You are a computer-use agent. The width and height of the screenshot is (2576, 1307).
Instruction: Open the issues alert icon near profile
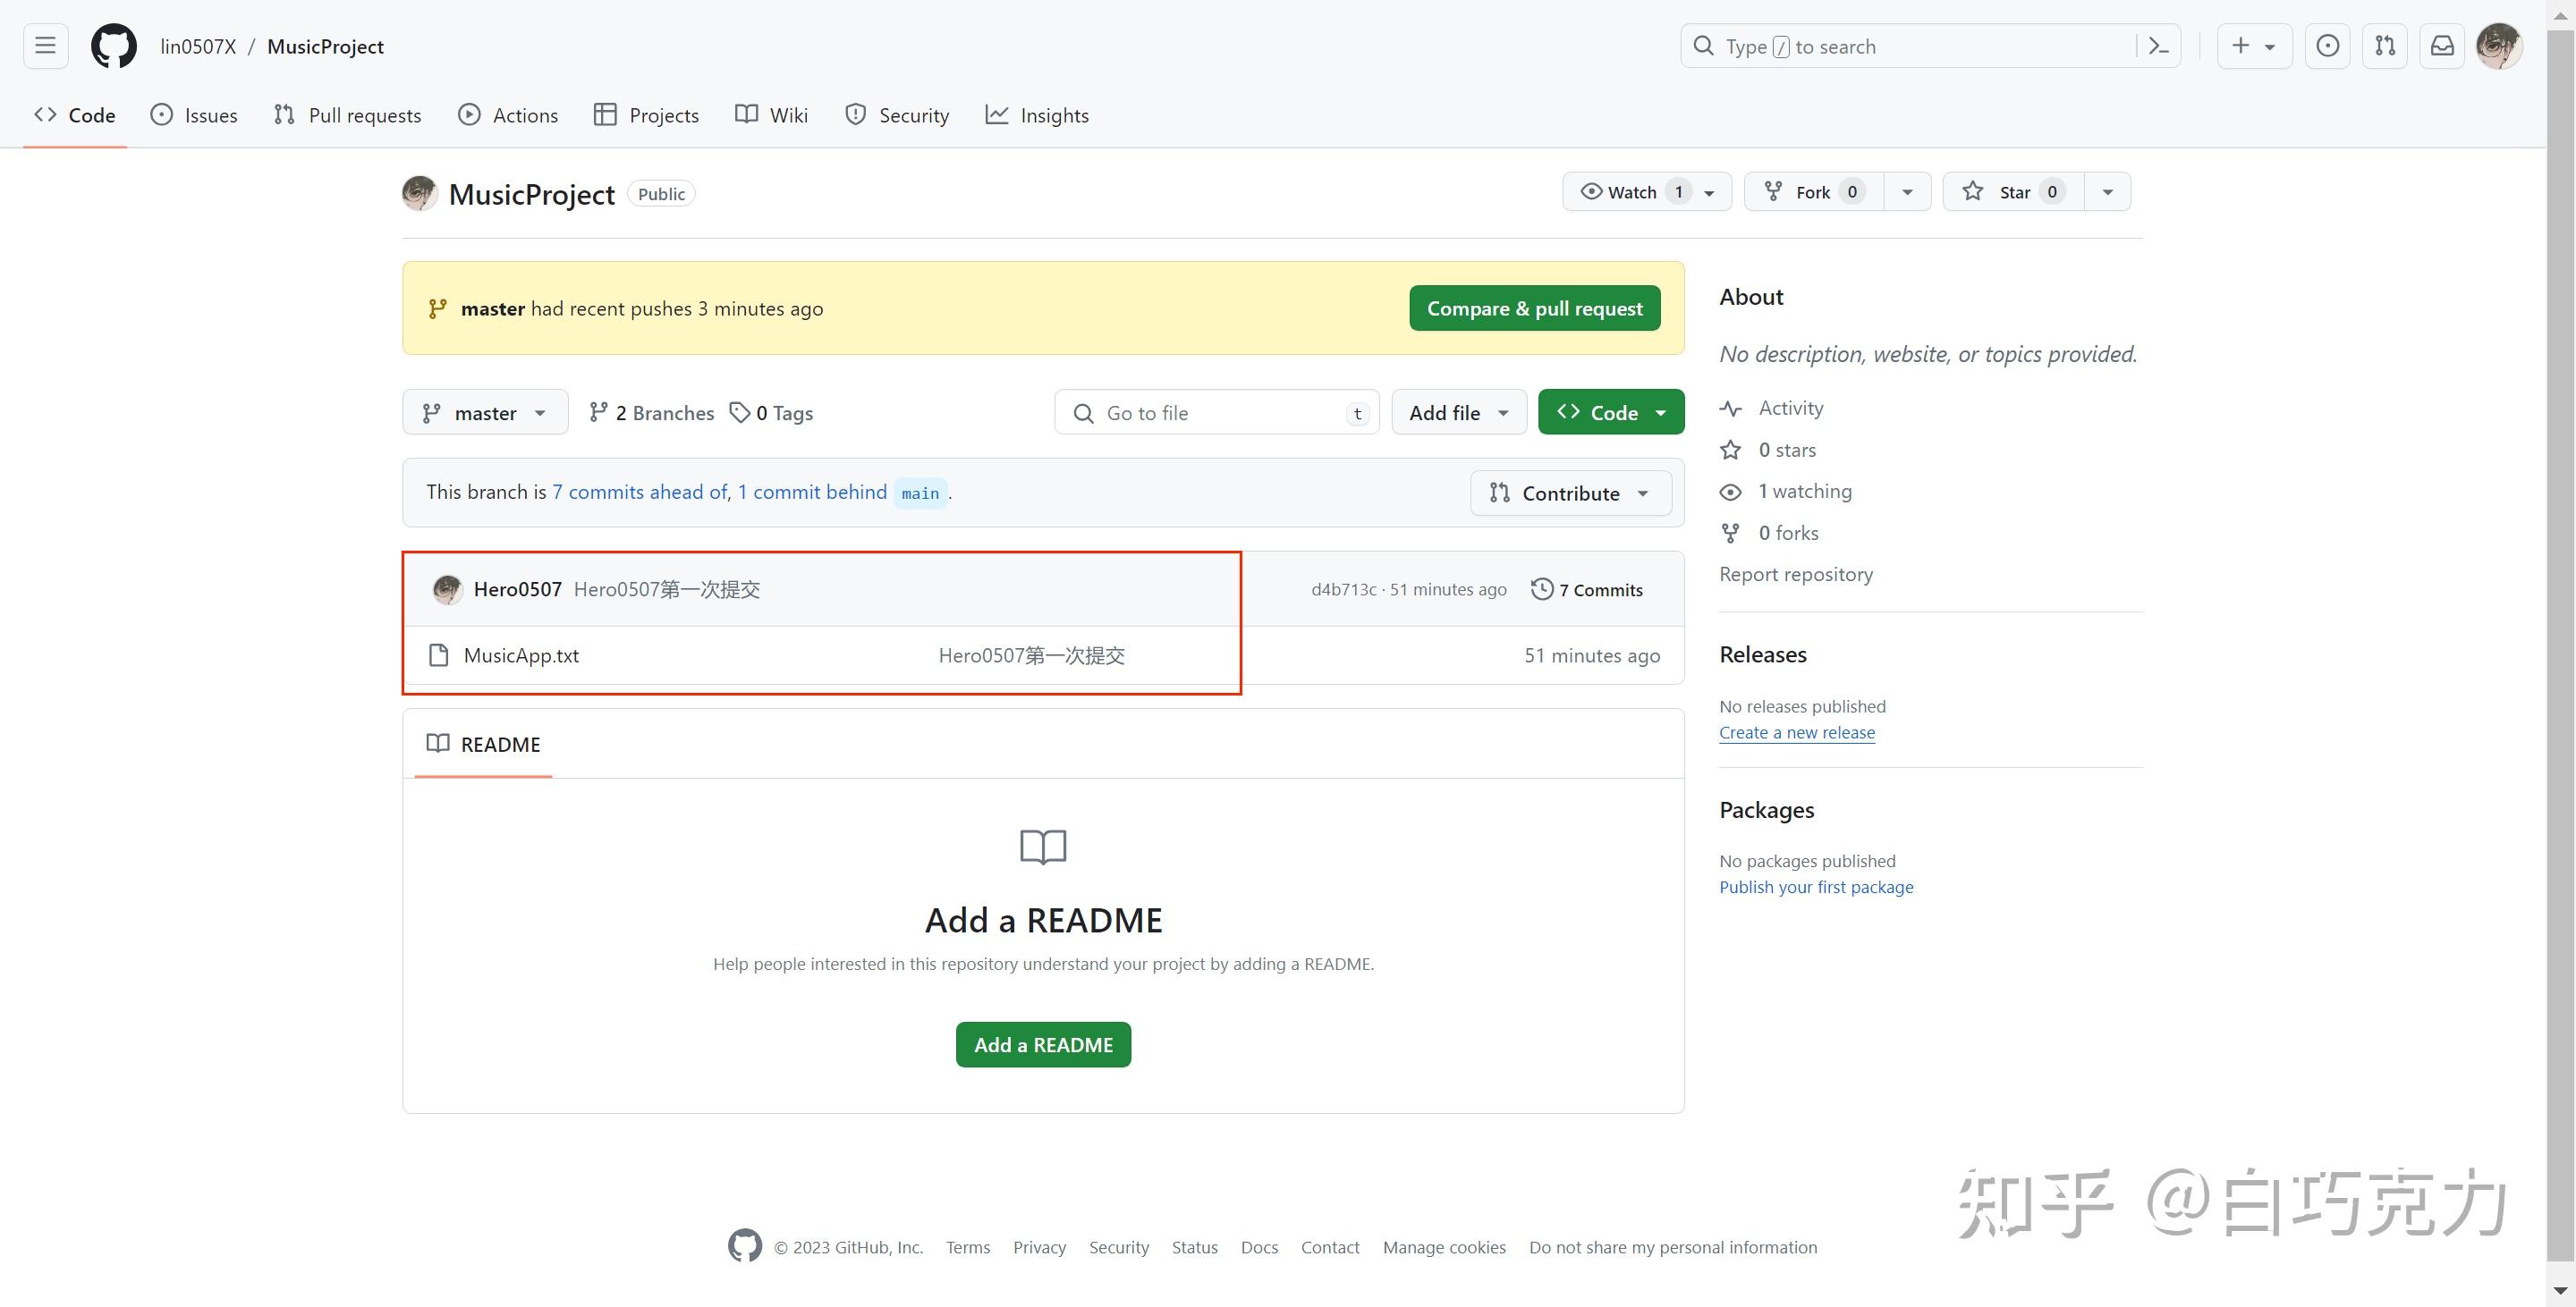(x=2327, y=45)
